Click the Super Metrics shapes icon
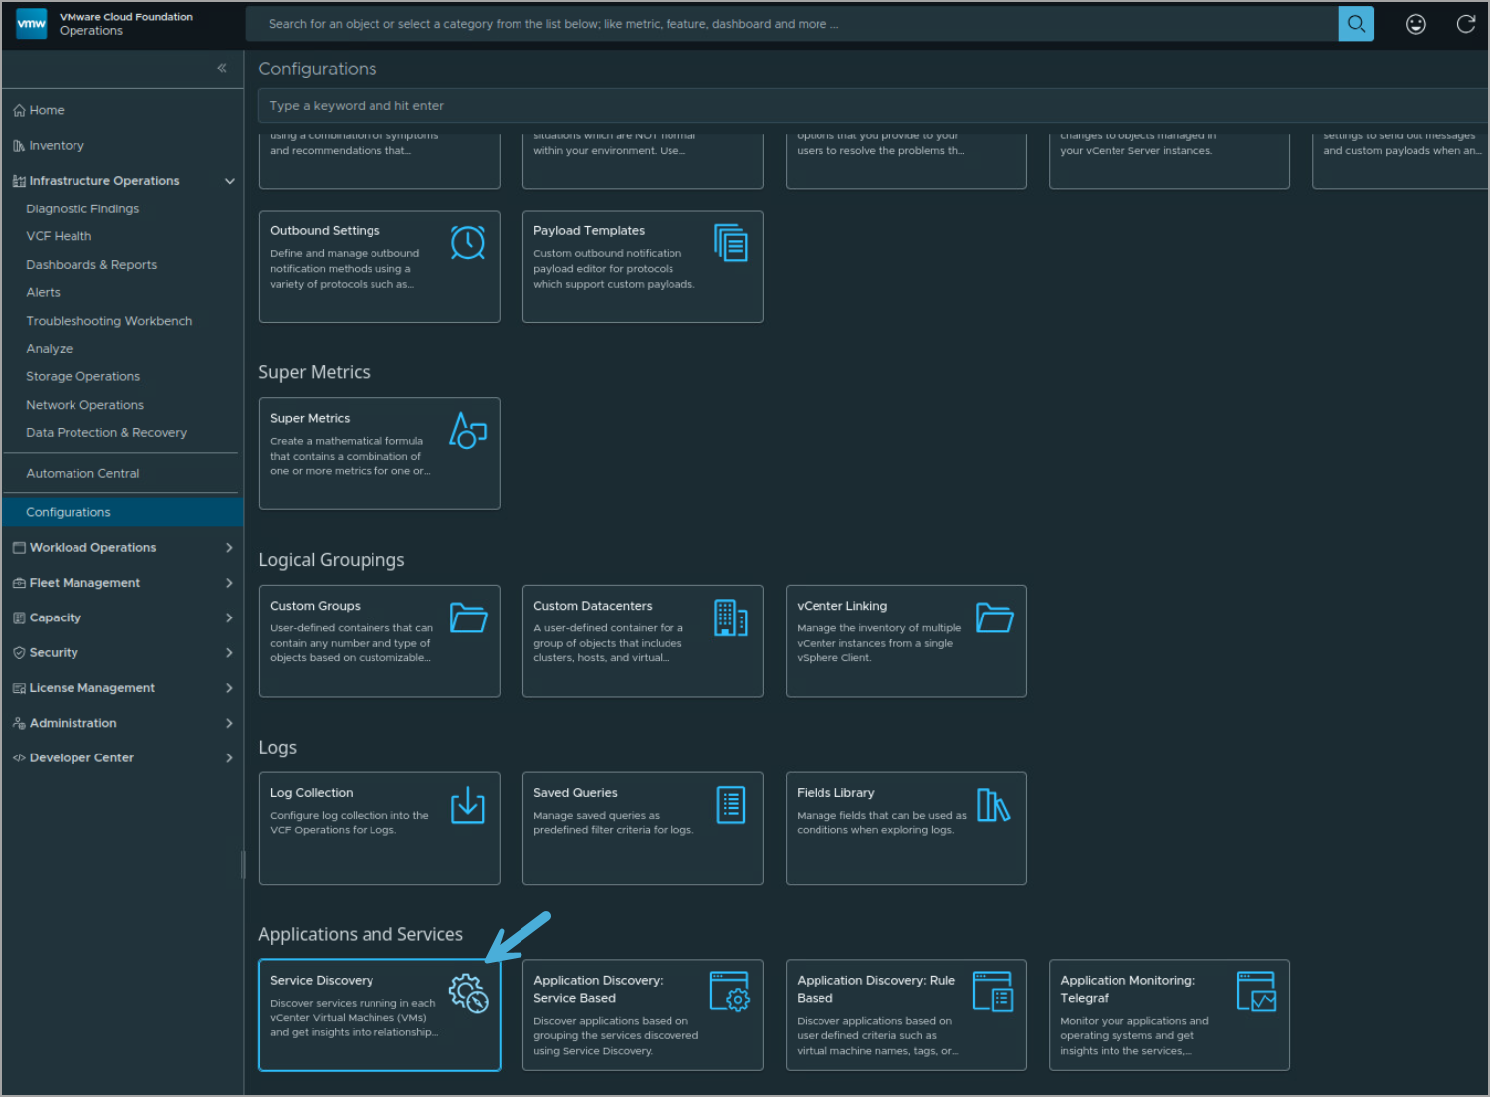Image resolution: width=1490 pixels, height=1097 pixels. pos(468,430)
